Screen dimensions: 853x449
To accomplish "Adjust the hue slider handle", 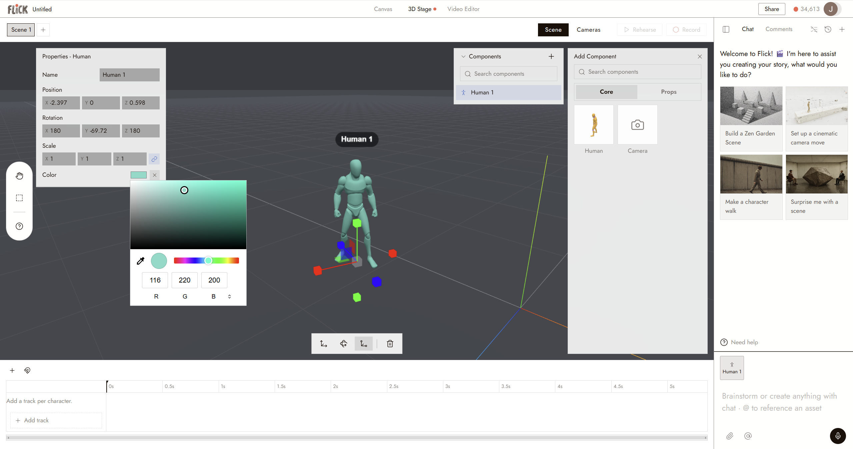I will click(208, 261).
